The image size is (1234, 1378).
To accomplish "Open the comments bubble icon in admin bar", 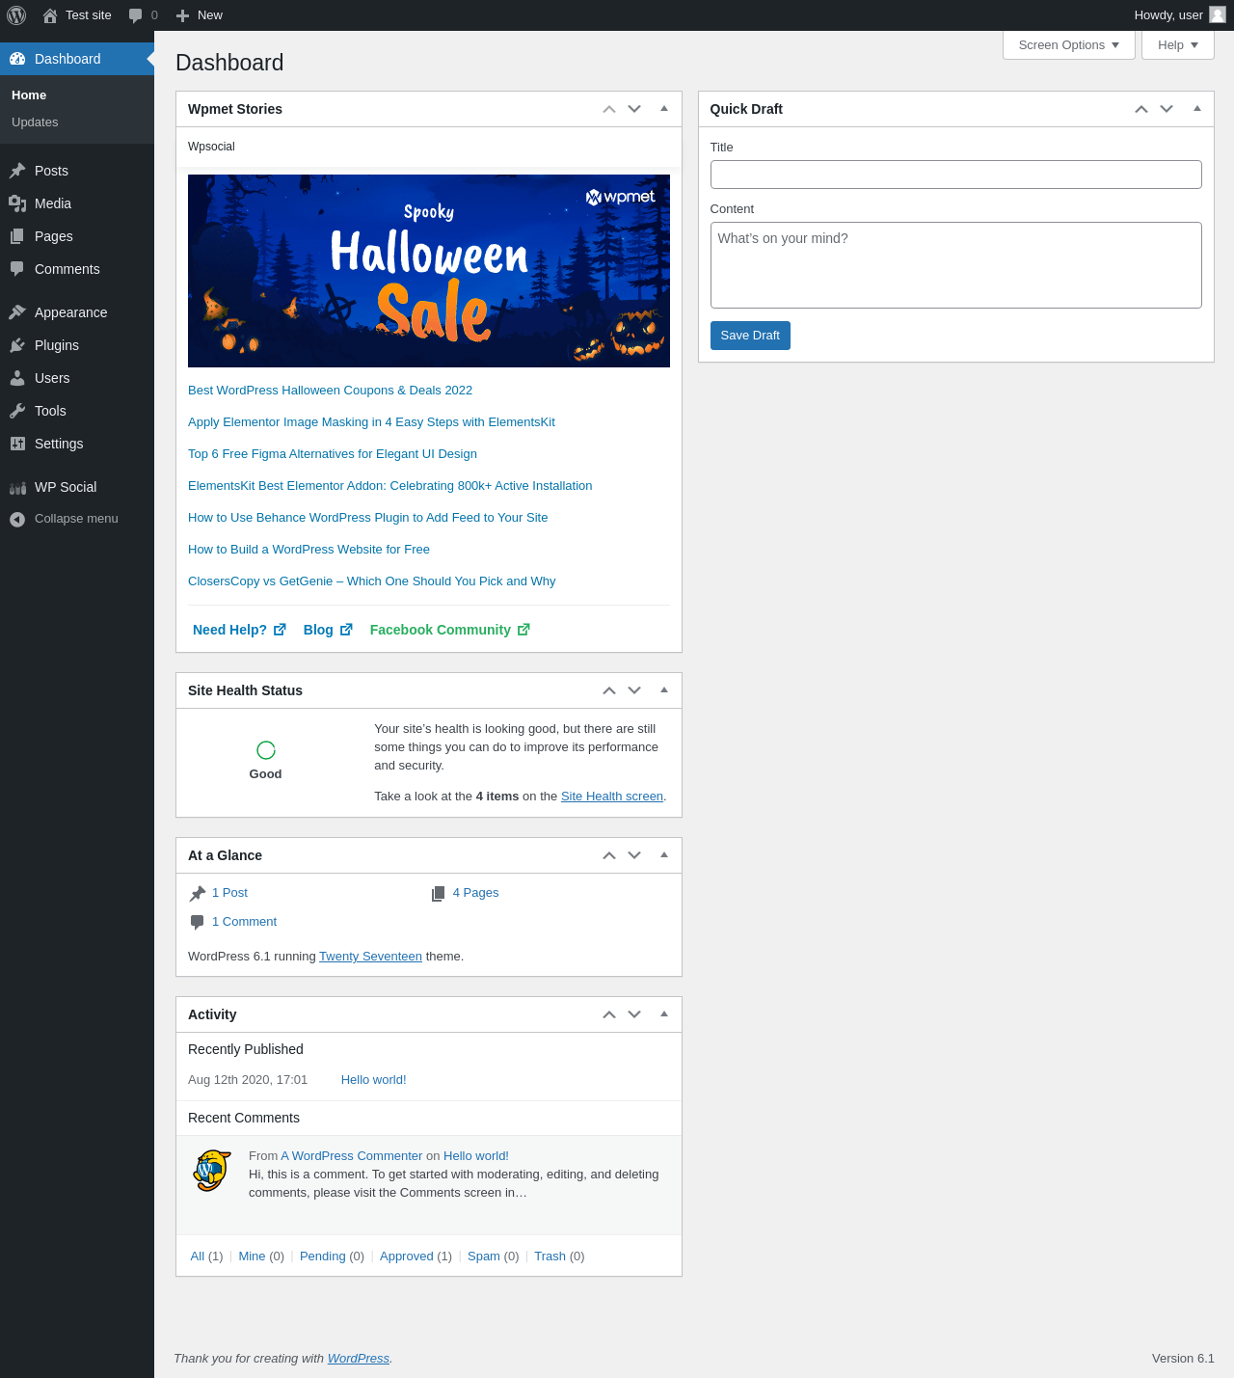I will click(x=136, y=15).
